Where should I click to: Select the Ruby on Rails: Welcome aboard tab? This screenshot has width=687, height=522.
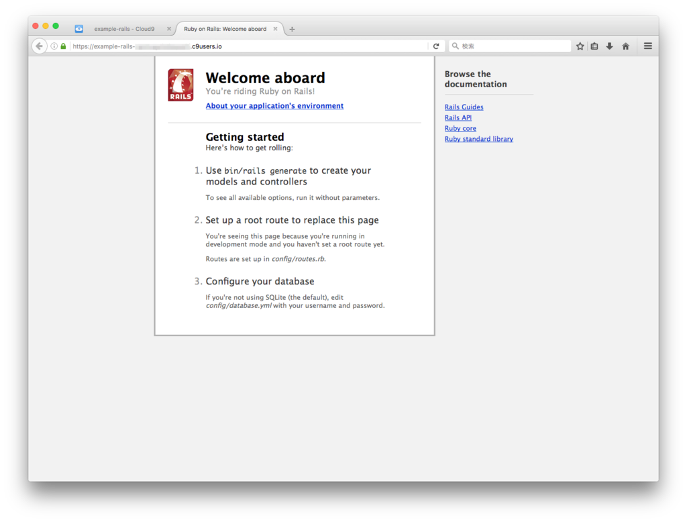[x=230, y=29]
